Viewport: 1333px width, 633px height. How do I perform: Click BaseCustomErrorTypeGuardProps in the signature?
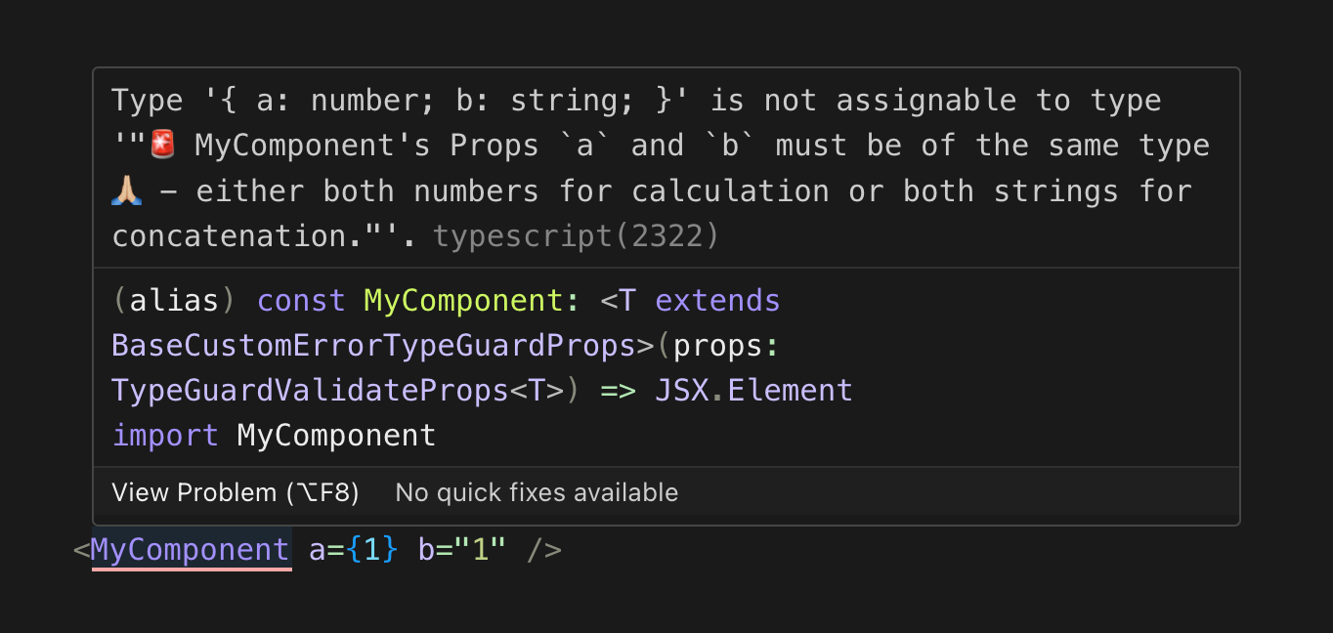tap(374, 346)
